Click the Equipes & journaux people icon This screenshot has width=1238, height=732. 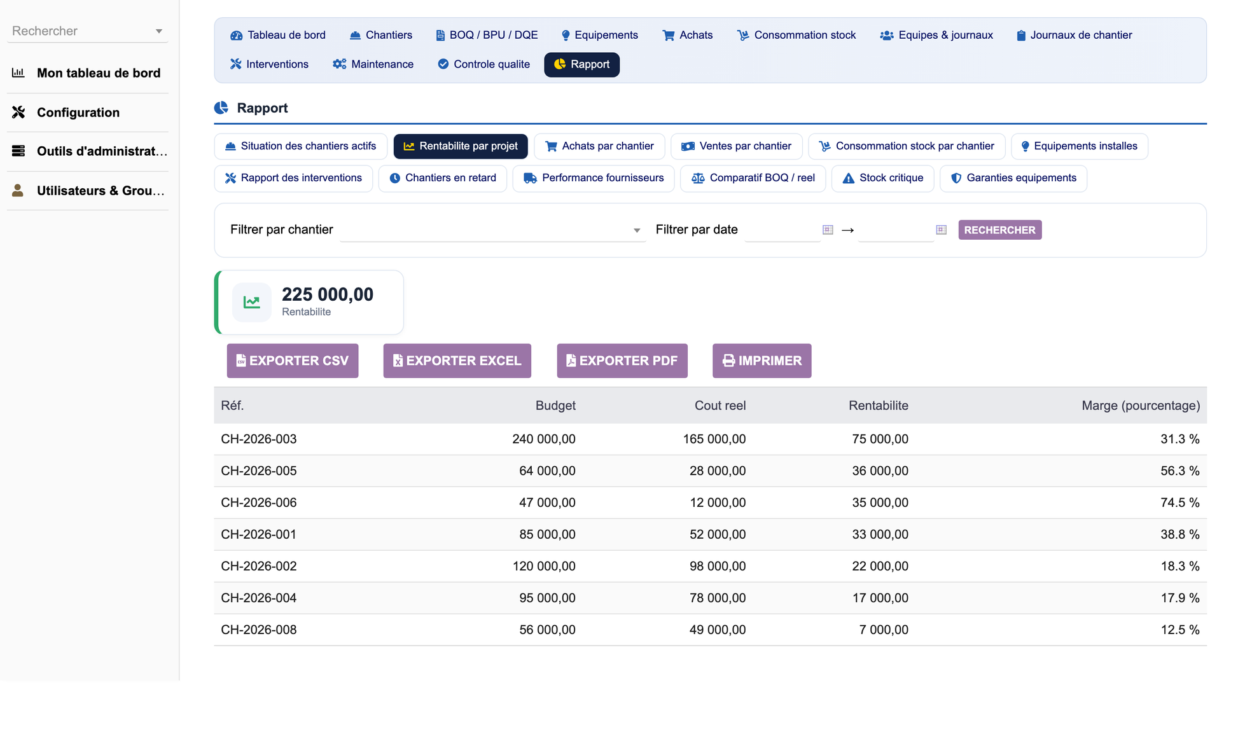(887, 36)
